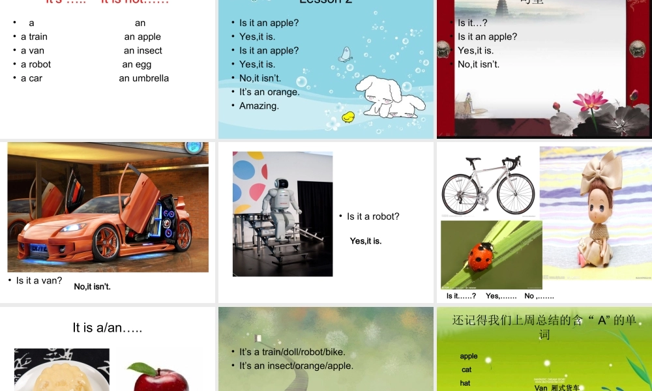Click the "Amazing." bullet text

point(259,106)
